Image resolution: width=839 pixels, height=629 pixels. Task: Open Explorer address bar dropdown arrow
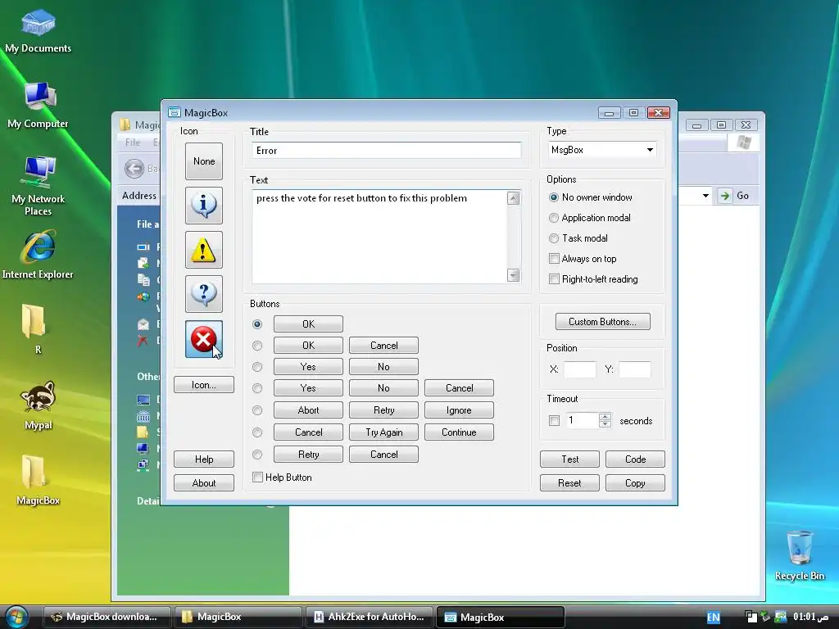pos(705,196)
